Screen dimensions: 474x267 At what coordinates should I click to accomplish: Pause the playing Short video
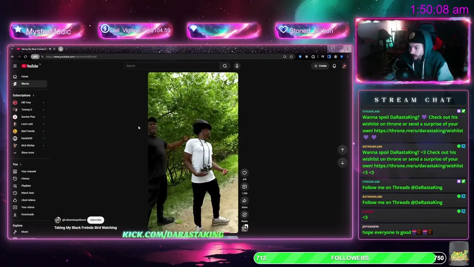(x=193, y=152)
